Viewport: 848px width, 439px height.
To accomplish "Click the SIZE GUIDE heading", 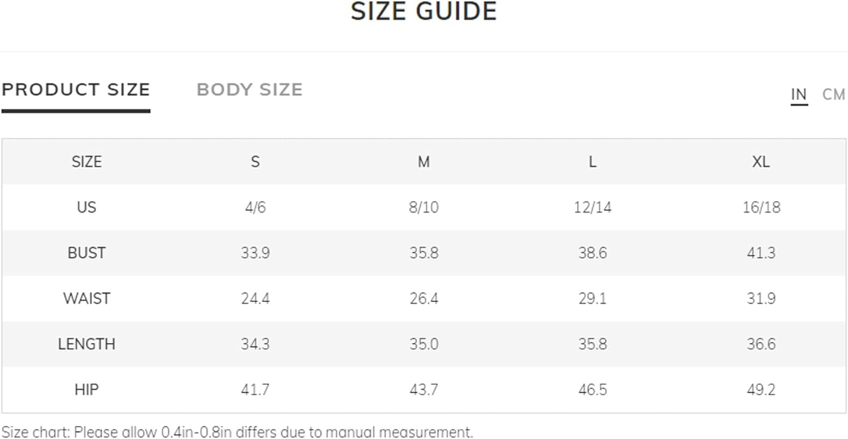I will (x=423, y=11).
